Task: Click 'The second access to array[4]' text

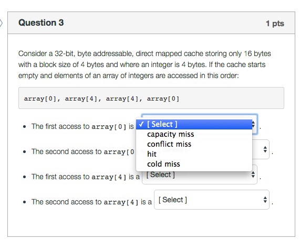Action: click(x=85, y=202)
